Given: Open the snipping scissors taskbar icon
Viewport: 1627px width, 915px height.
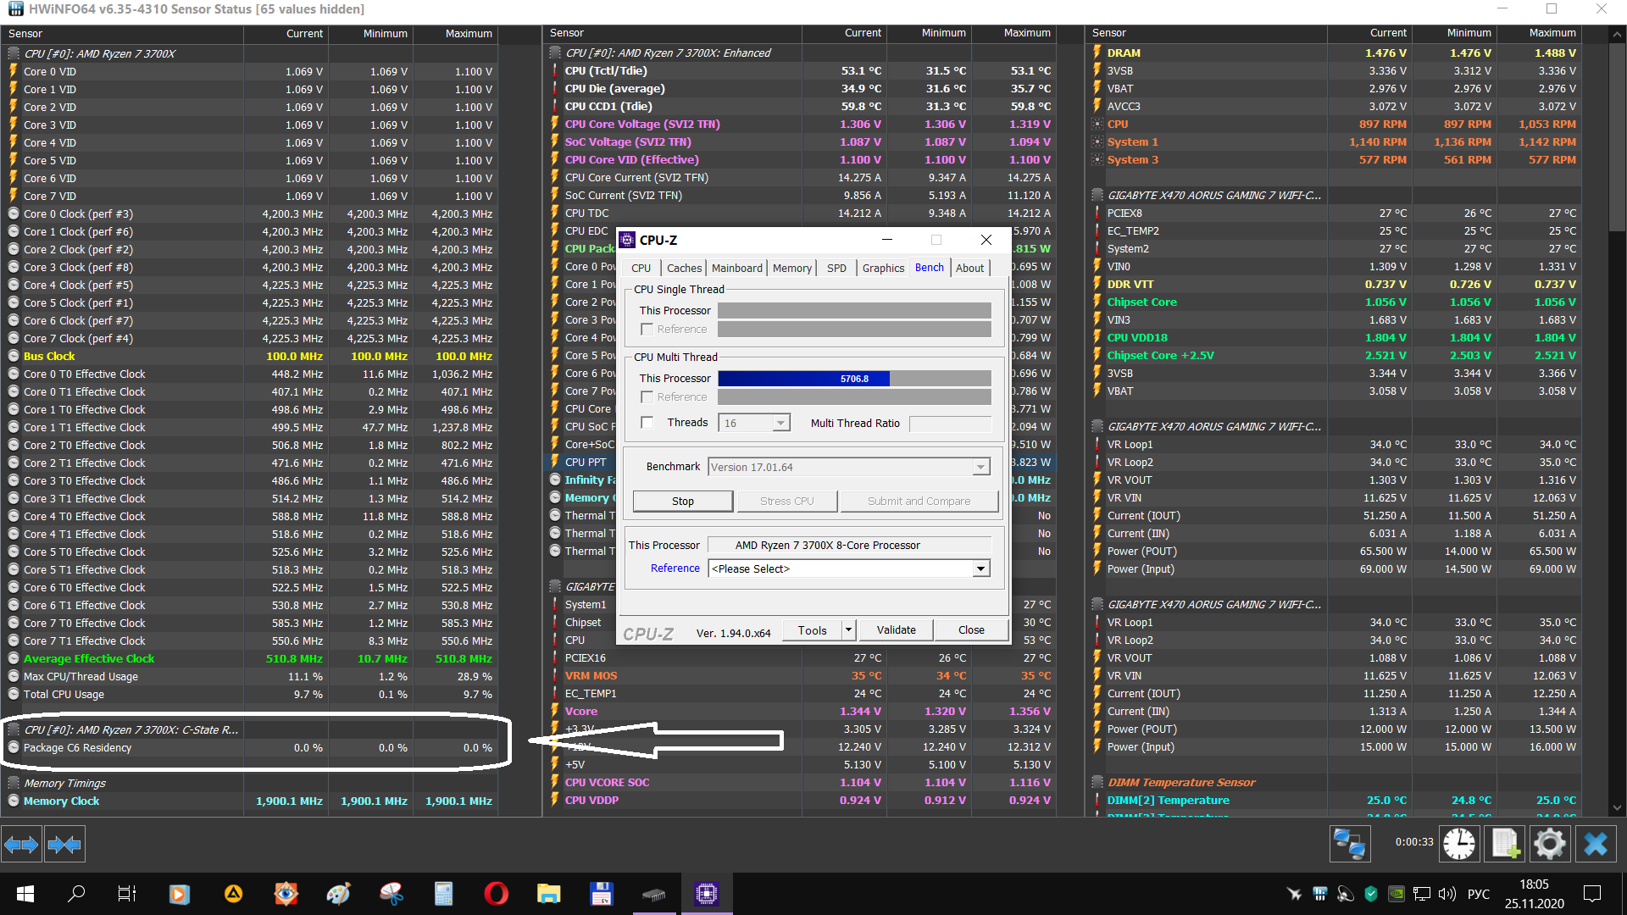Looking at the screenshot, I should pyautogui.click(x=391, y=894).
